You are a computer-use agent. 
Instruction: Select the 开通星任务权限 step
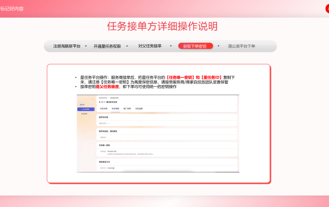(107, 46)
